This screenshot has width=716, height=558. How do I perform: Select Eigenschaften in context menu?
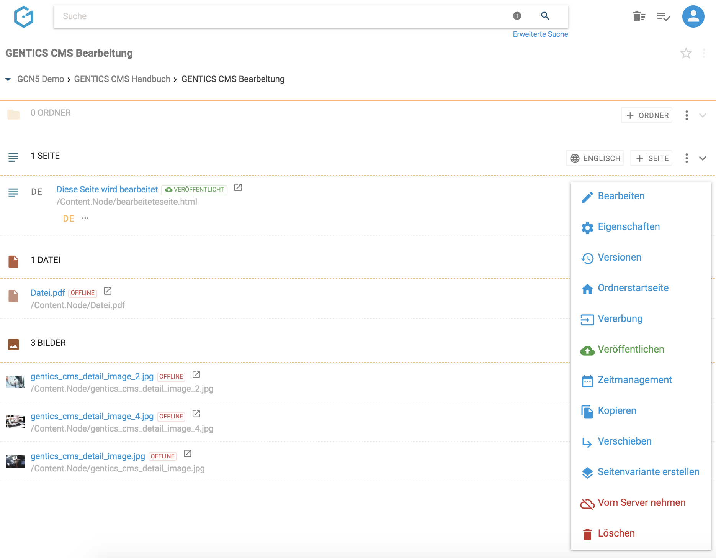[641, 227]
